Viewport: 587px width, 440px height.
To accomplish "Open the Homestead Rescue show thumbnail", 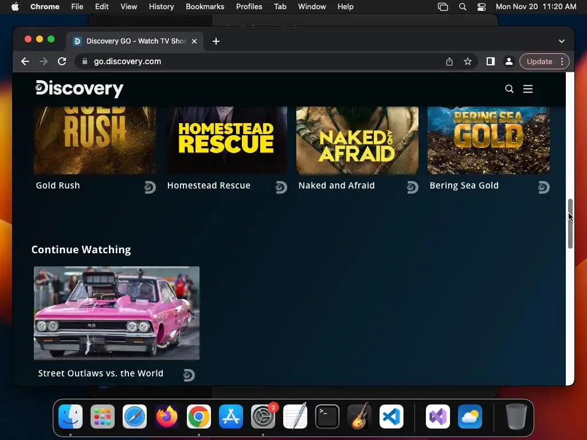I will pos(226,140).
